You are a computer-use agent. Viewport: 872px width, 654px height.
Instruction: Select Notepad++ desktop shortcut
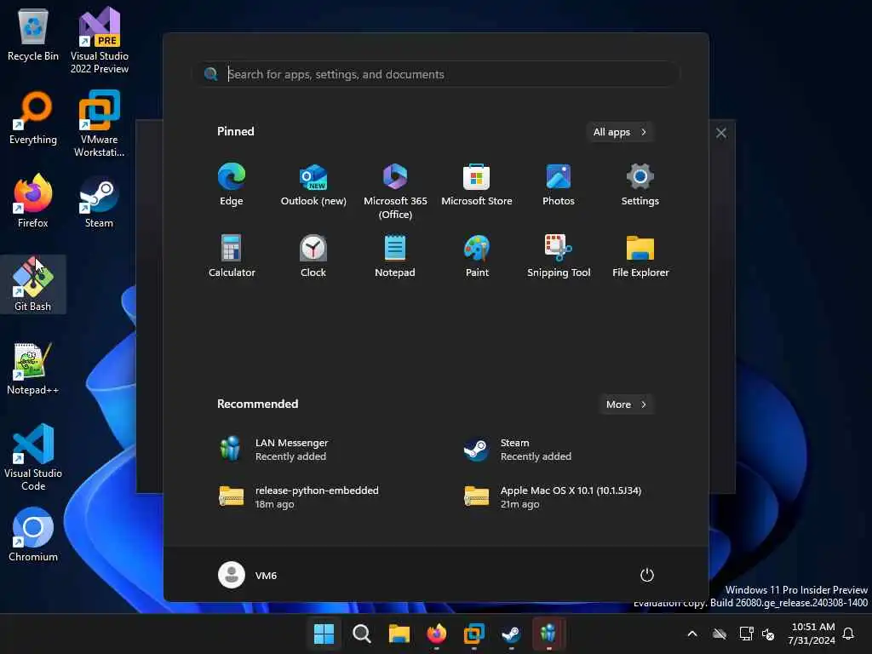33,368
